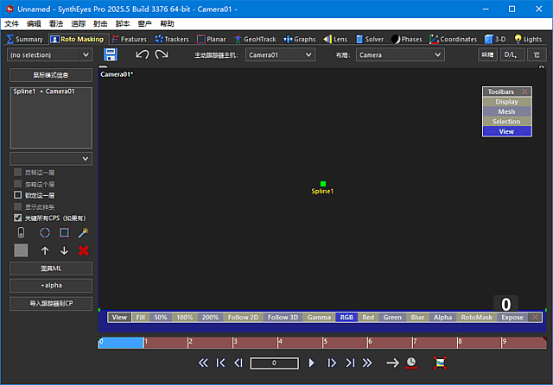
Task: Click the 导入跟踪器到CP button
Action: 50,303
